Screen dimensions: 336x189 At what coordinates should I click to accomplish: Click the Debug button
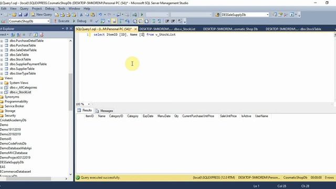pyautogui.click(x=79, y=21)
